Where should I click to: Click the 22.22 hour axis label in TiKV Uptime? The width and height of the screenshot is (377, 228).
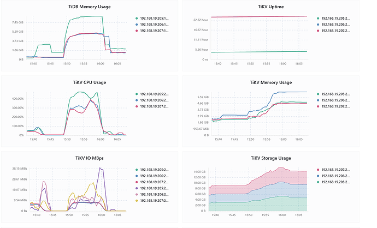pos(201,20)
